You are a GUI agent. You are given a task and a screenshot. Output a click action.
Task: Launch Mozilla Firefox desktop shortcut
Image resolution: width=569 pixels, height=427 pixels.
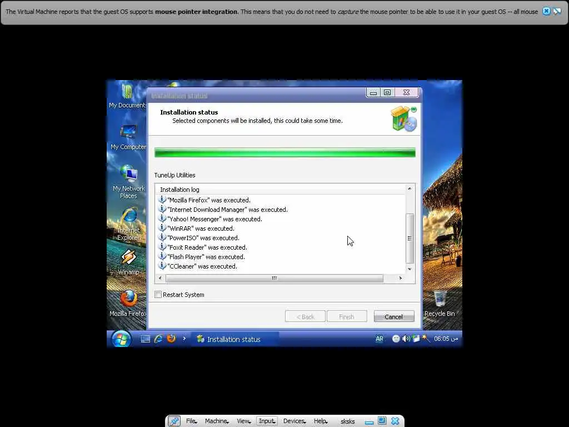coord(128,304)
